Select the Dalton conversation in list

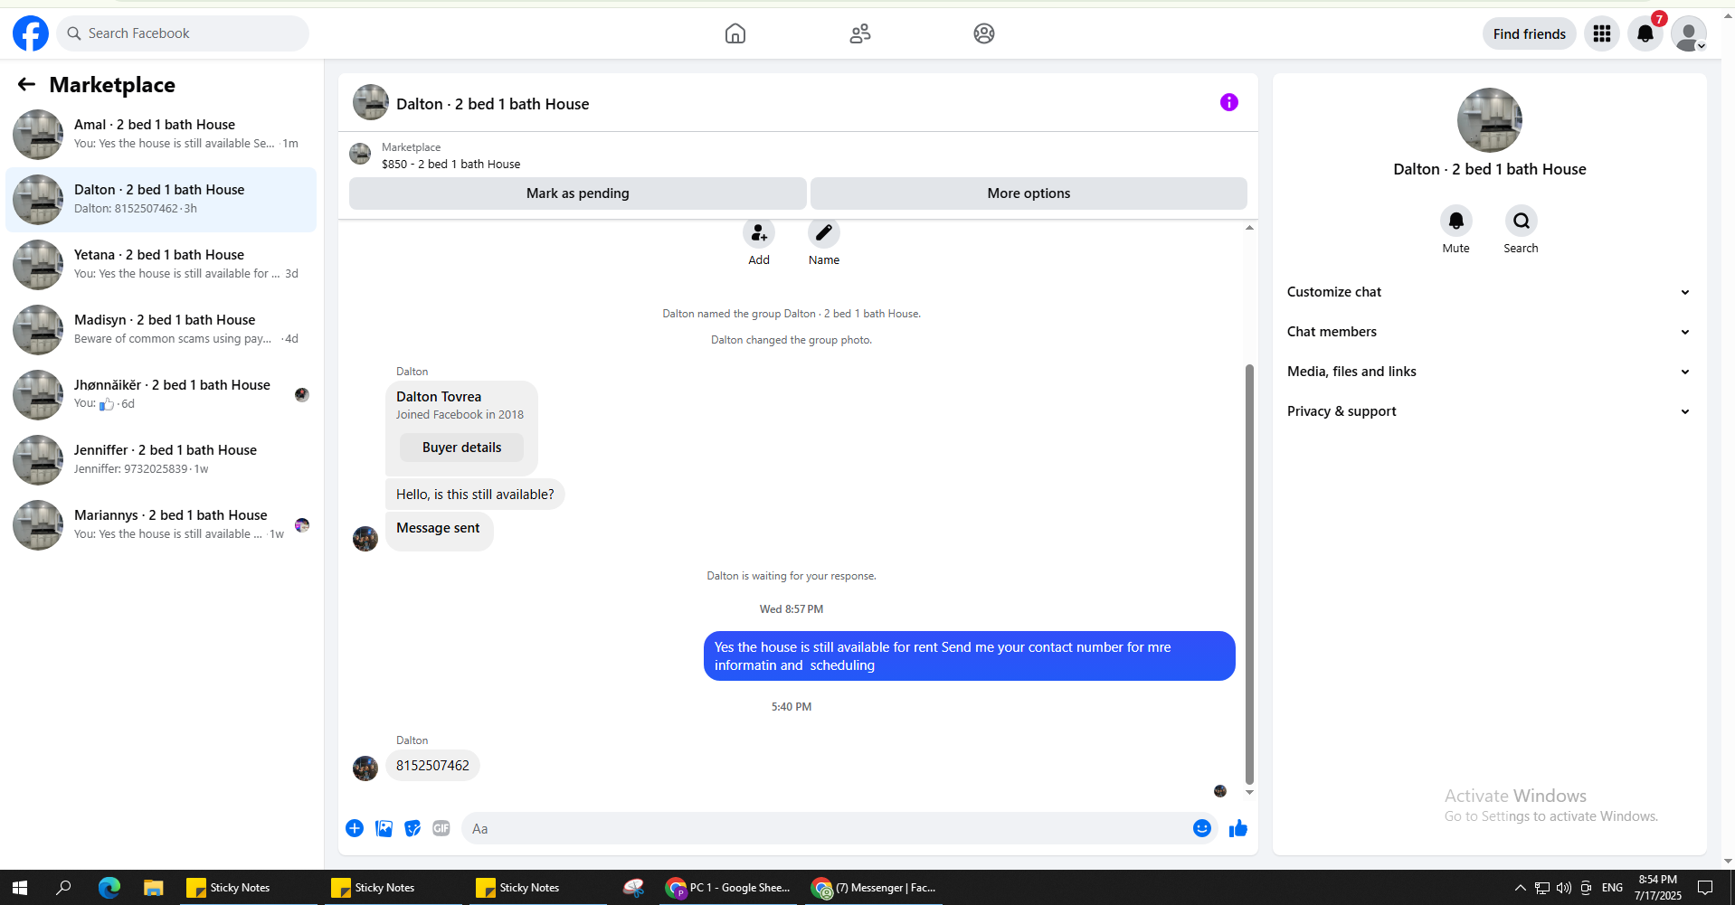click(x=161, y=200)
